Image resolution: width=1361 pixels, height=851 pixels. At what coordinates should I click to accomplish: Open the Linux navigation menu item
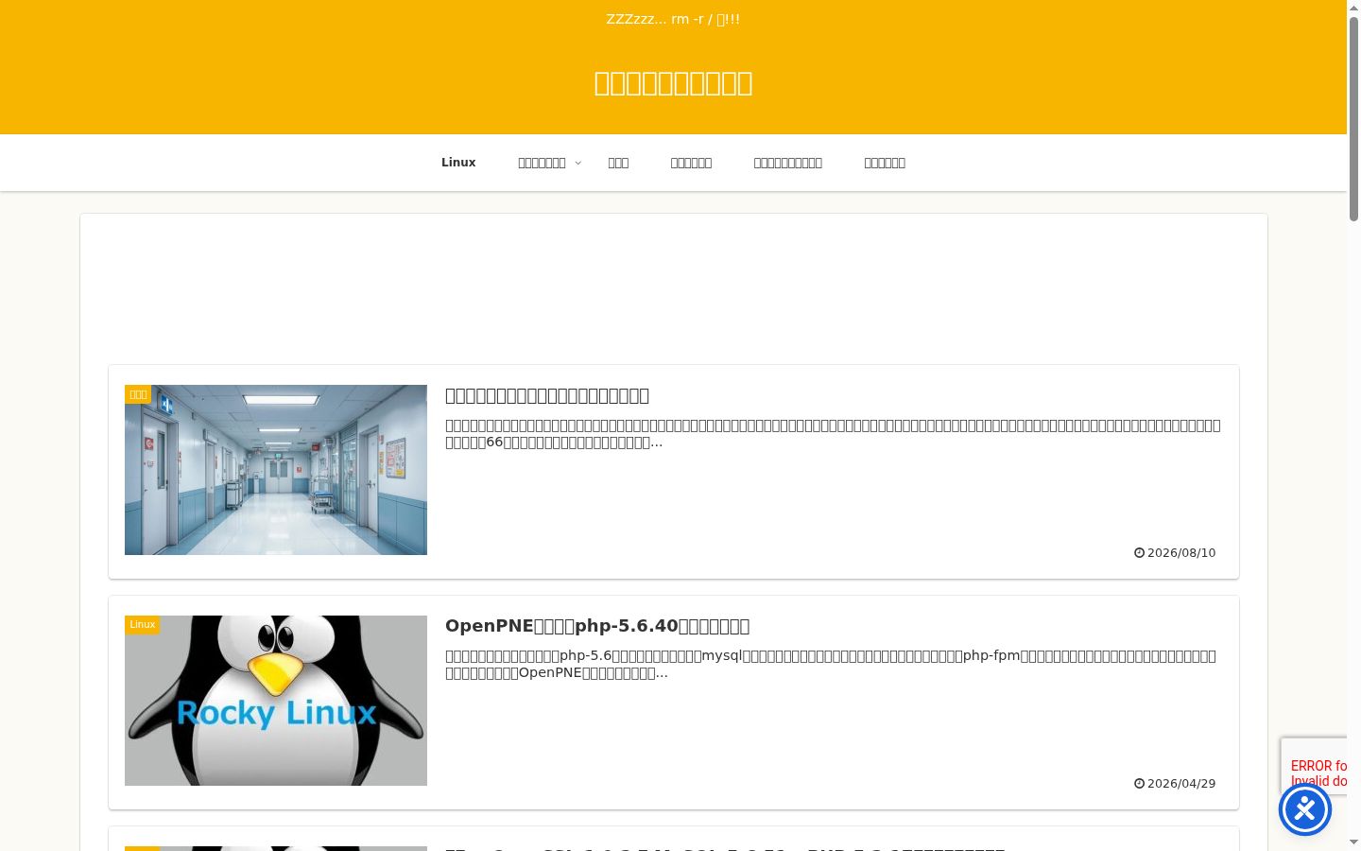coord(458,163)
